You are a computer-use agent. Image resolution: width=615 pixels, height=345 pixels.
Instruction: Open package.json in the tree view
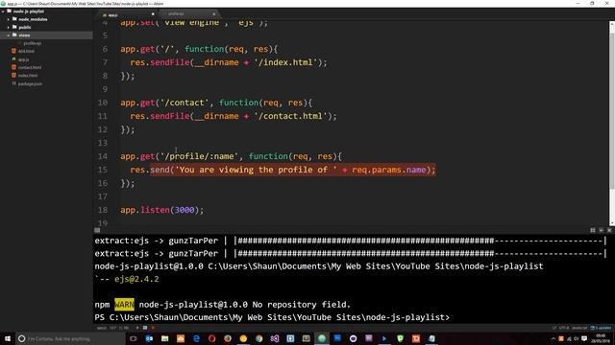(x=30, y=83)
